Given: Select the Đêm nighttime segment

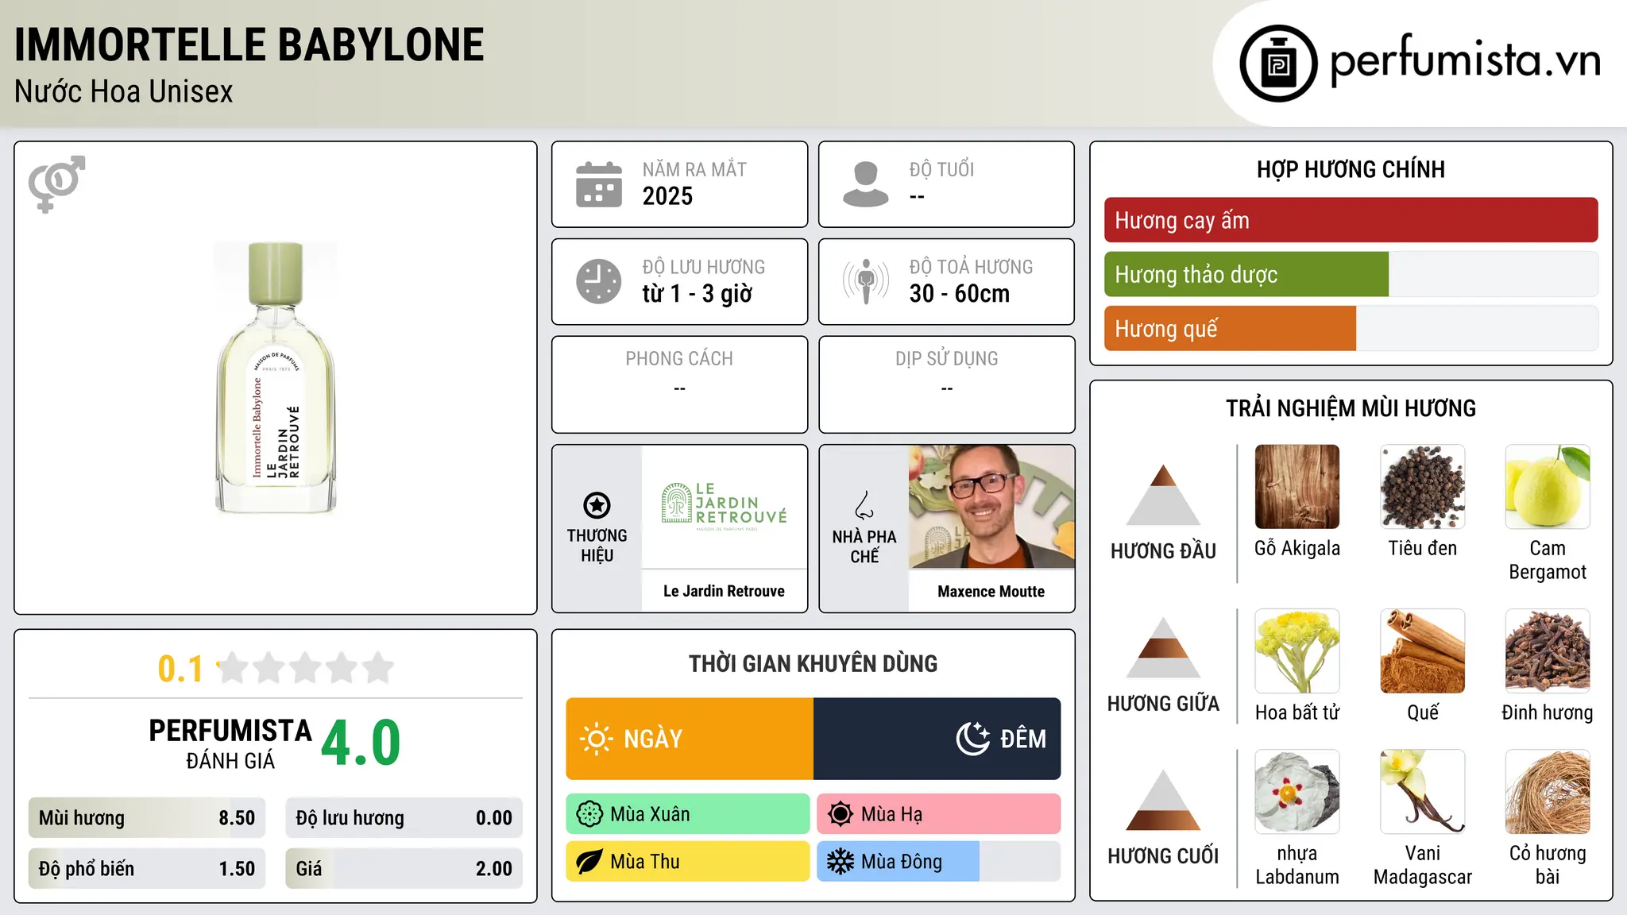Looking at the screenshot, I should [937, 739].
